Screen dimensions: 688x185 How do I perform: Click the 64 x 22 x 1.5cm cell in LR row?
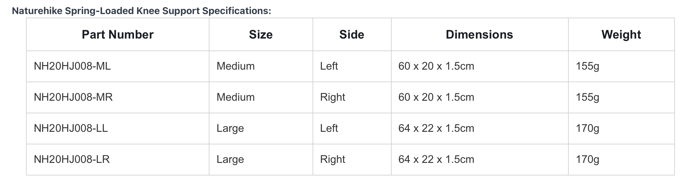tap(480, 160)
